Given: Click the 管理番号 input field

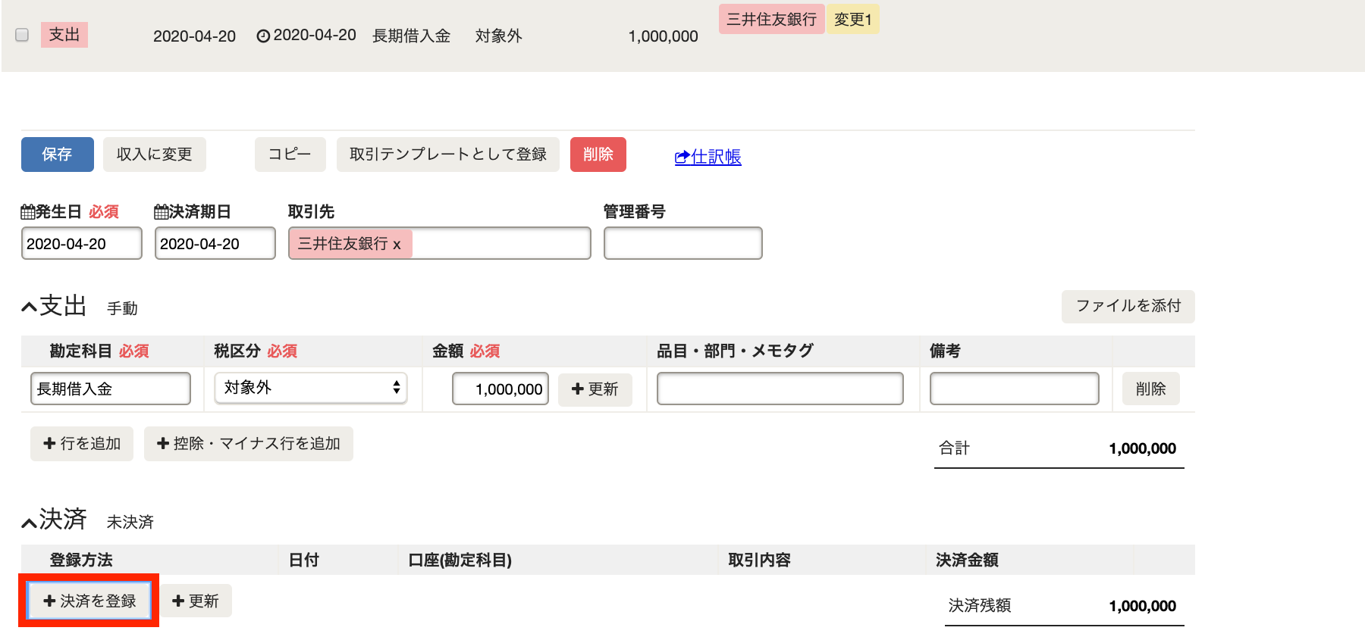Looking at the screenshot, I should pos(683,244).
